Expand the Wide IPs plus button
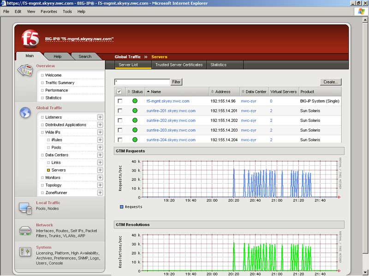This screenshot has width=369, height=276. [100, 132]
